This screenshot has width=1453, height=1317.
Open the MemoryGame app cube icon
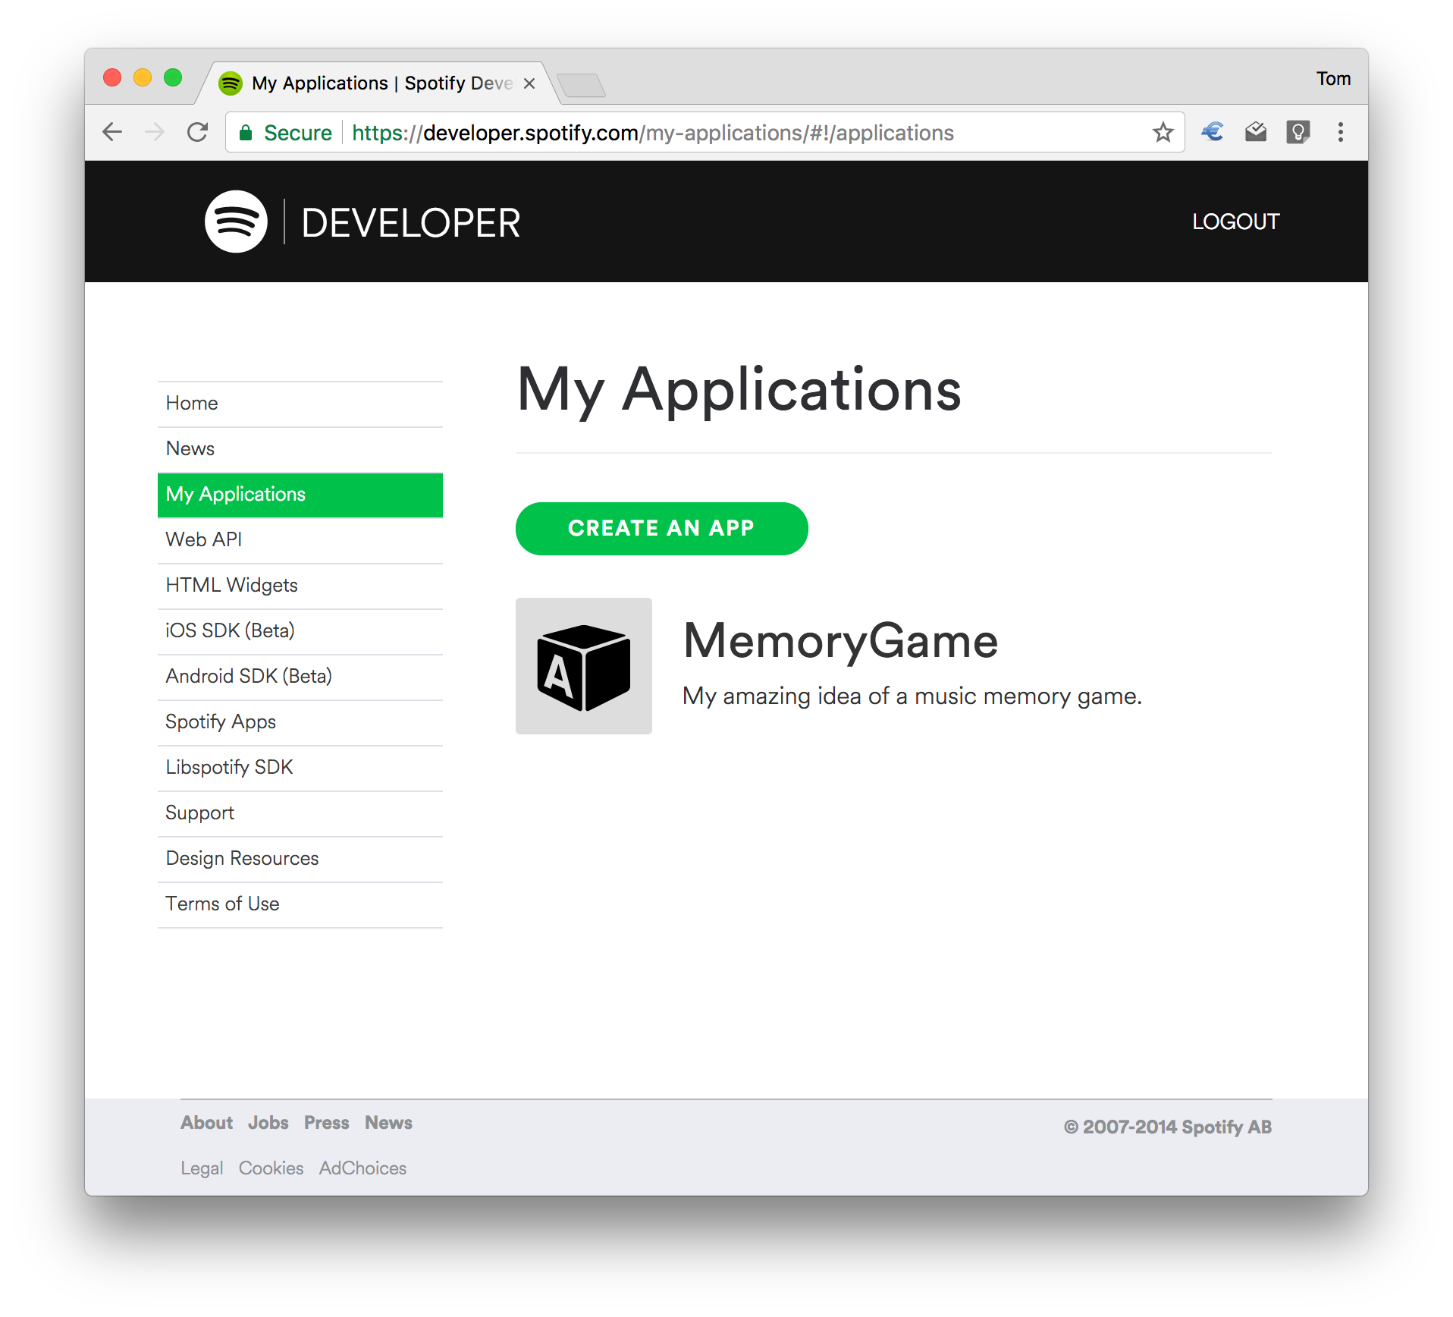(x=584, y=666)
